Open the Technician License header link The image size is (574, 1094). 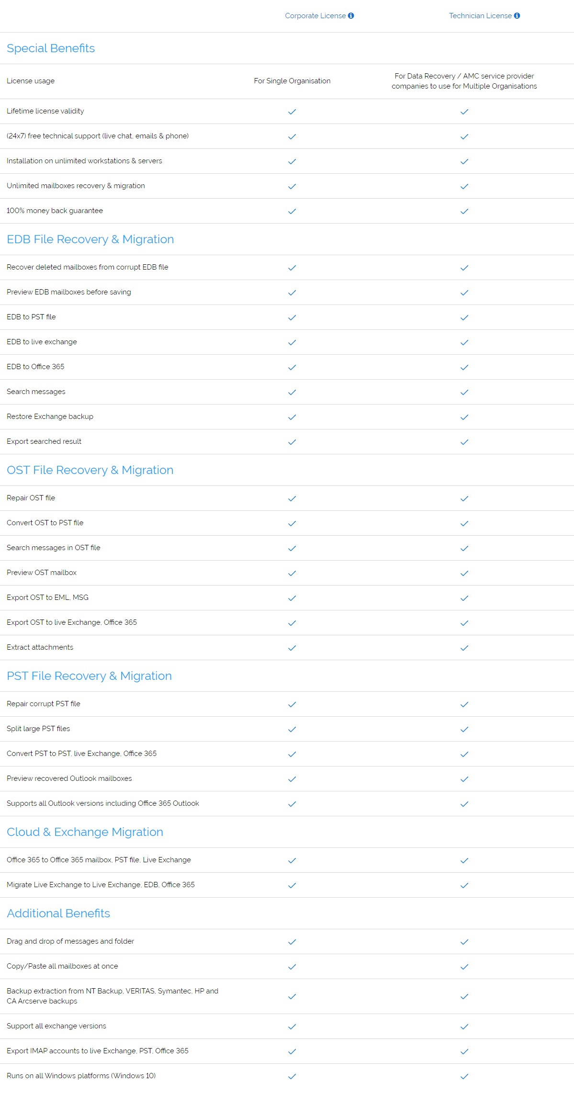tap(480, 16)
